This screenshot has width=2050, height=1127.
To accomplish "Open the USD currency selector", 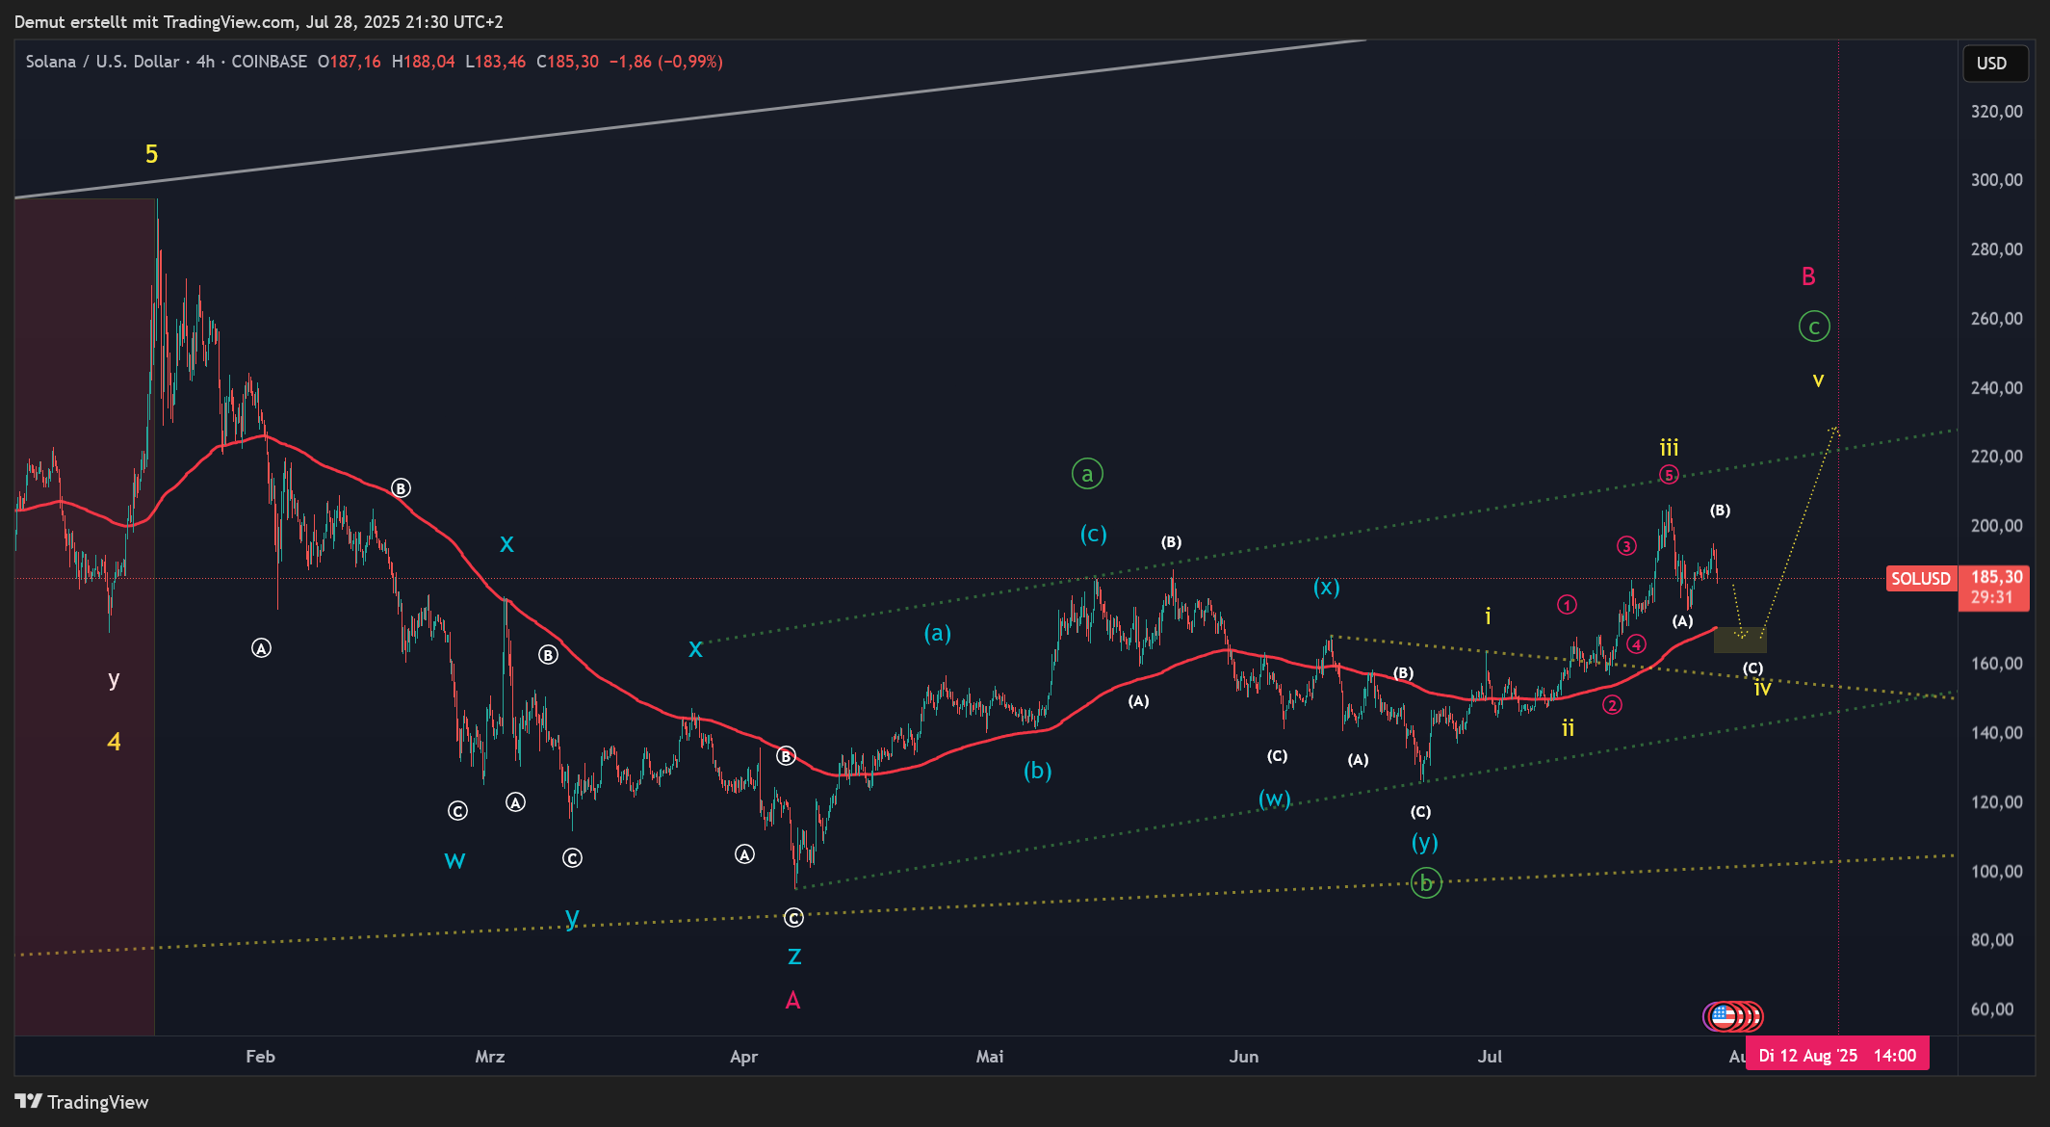I will click(1994, 64).
